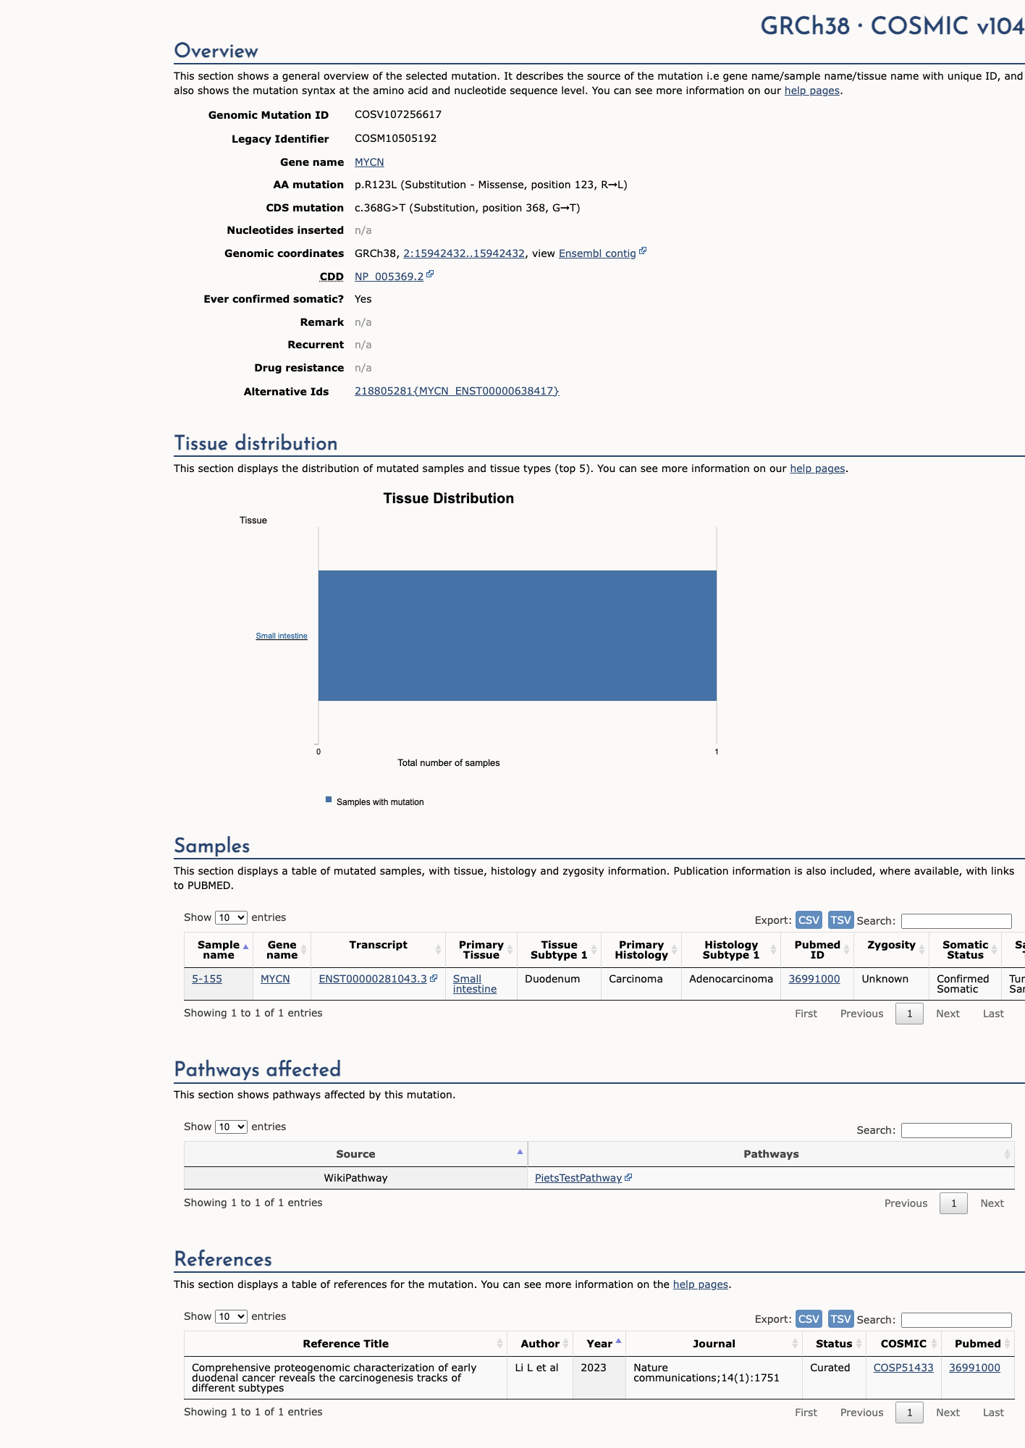Open help pages link in Overview section

coord(812,90)
